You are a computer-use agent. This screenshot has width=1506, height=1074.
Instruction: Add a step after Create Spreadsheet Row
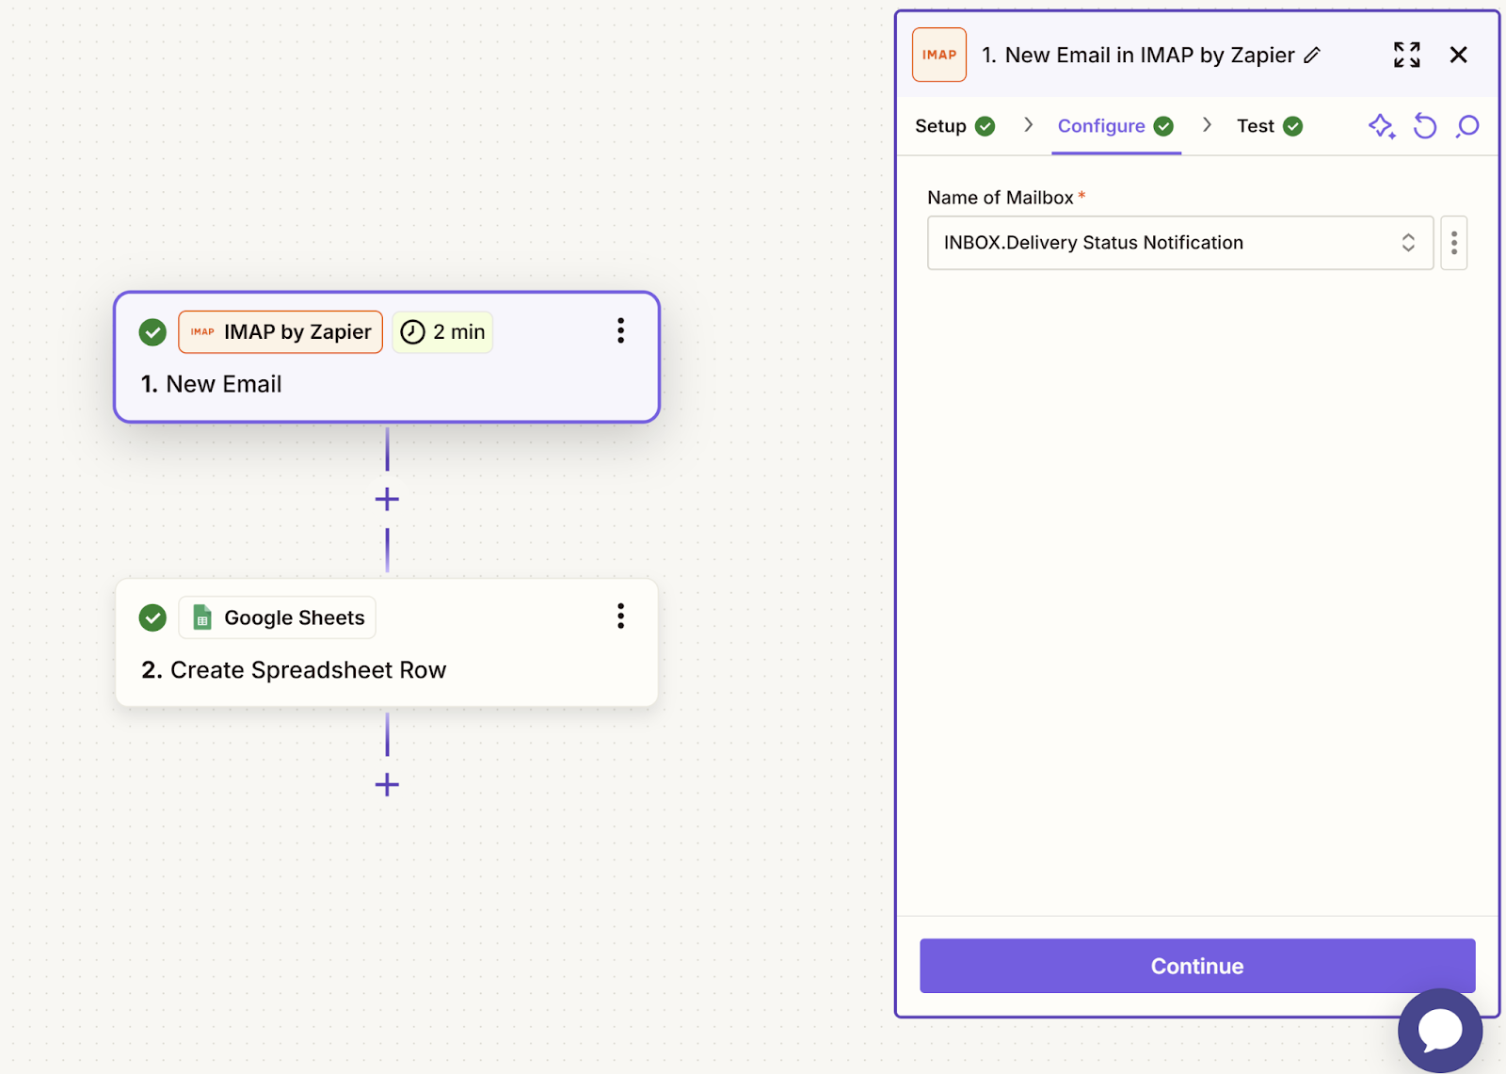pyautogui.click(x=387, y=784)
